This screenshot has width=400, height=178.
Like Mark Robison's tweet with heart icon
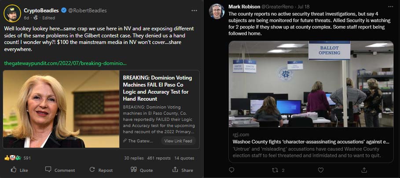pyautogui.click(x=321, y=170)
